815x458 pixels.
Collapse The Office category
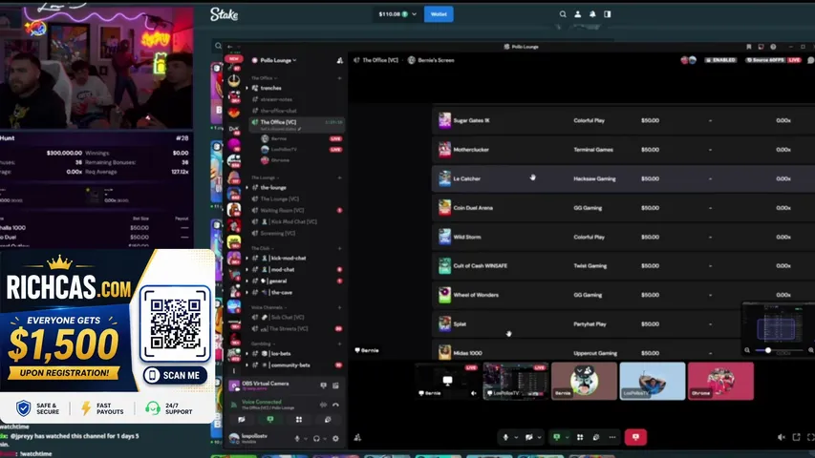point(264,78)
